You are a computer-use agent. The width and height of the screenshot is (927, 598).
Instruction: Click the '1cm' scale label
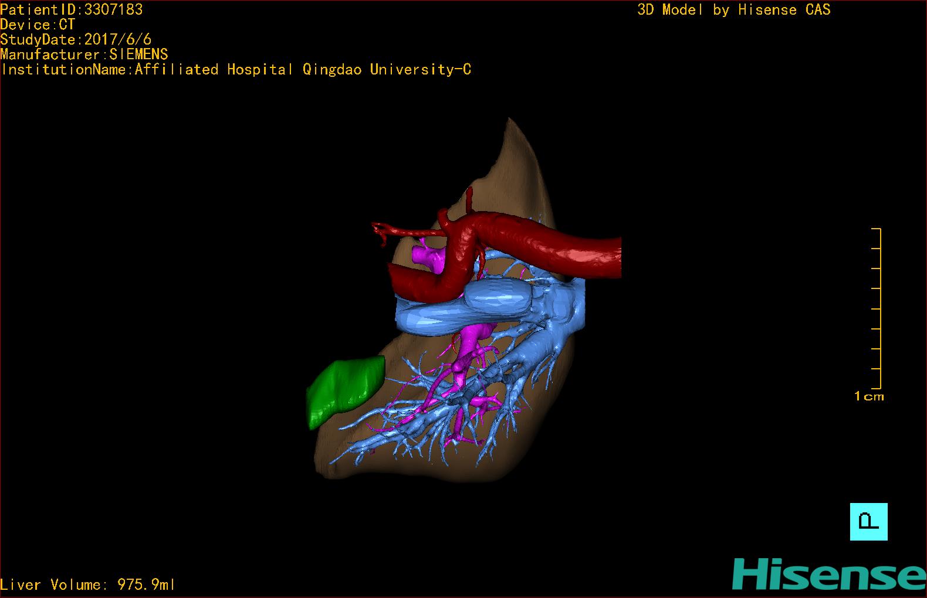click(869, 396)
